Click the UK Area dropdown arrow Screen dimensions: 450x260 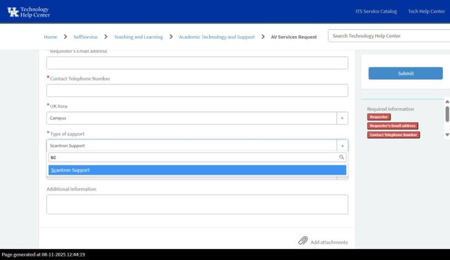coord(342,119)
